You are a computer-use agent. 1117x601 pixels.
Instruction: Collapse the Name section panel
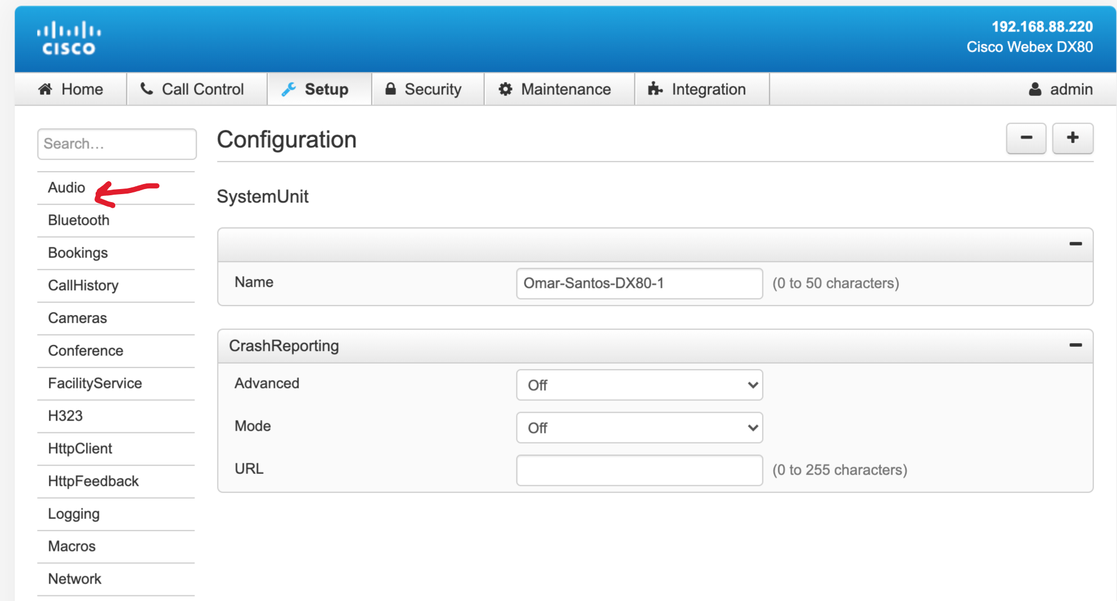1075,244
